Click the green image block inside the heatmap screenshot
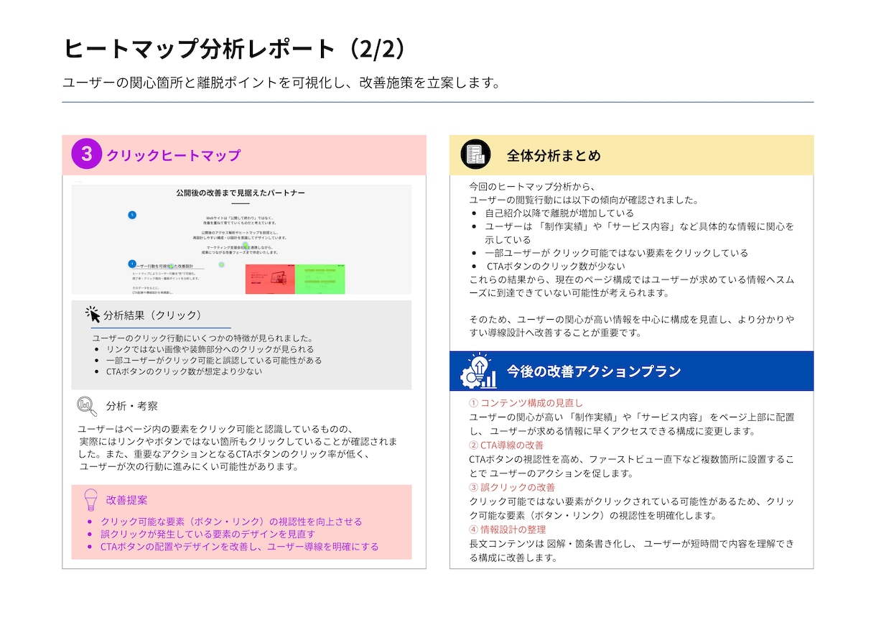 (320, 279)
